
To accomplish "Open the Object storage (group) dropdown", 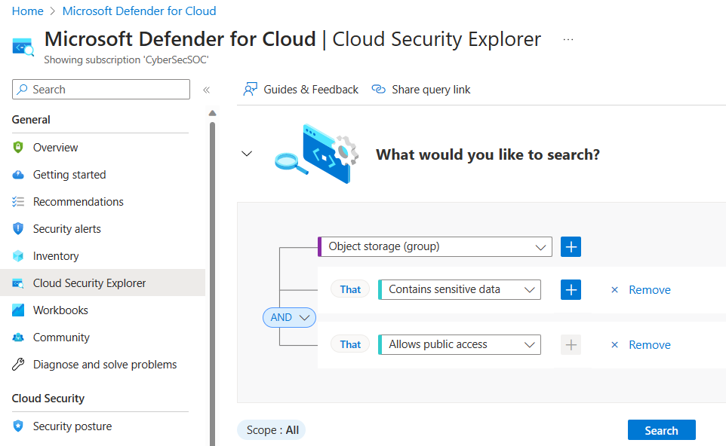I will (435, 247).
